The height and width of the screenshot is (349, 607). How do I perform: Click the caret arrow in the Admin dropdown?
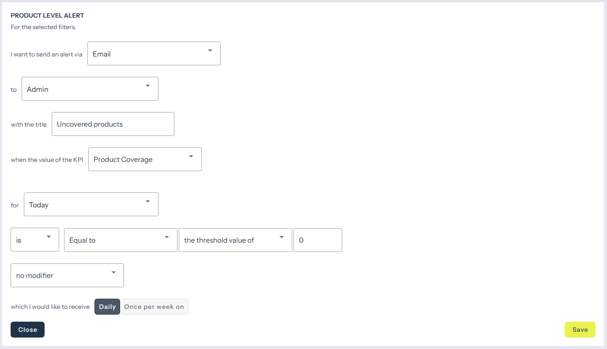(x=148, y=86)
